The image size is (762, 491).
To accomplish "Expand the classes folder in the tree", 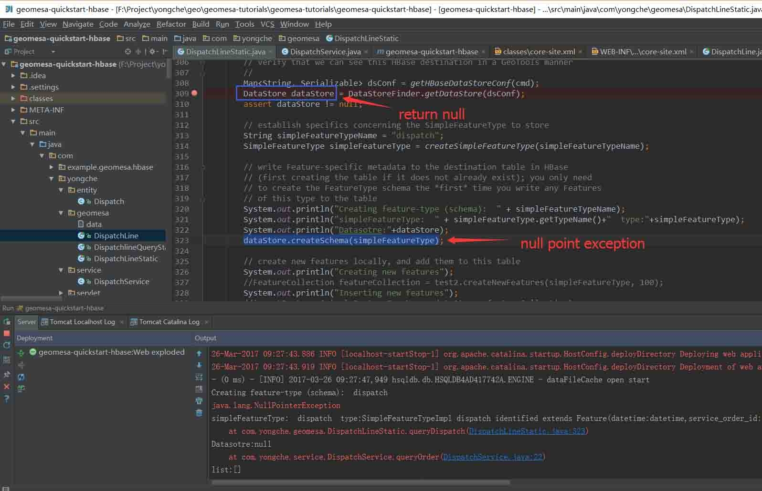I will [13, 99].
